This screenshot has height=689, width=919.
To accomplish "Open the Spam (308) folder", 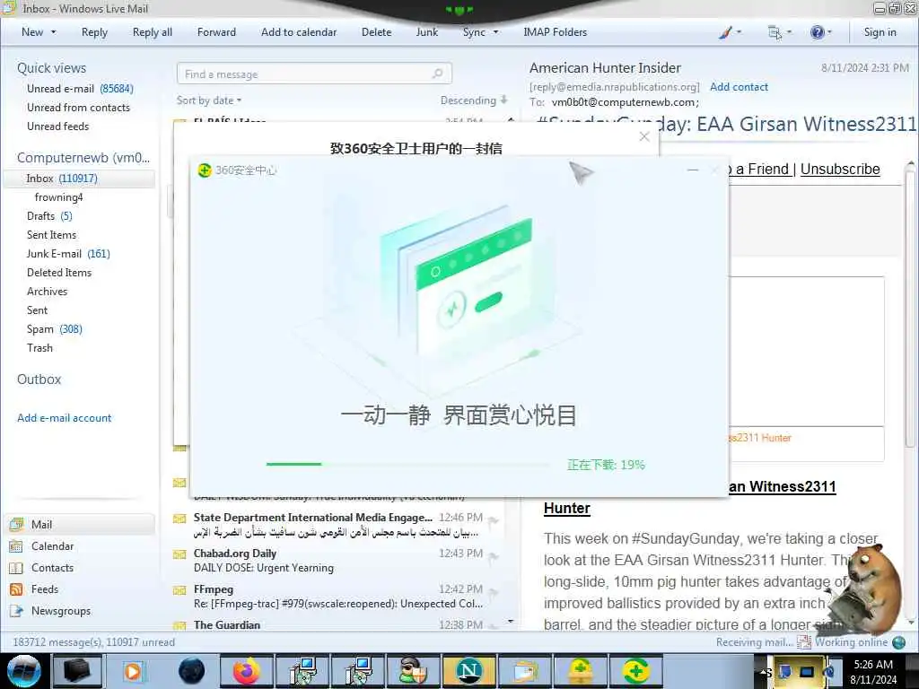I will point(55,328).
